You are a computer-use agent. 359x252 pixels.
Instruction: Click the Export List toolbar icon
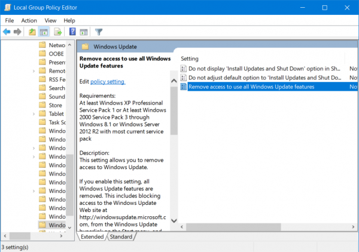click(x=58, y=32)
